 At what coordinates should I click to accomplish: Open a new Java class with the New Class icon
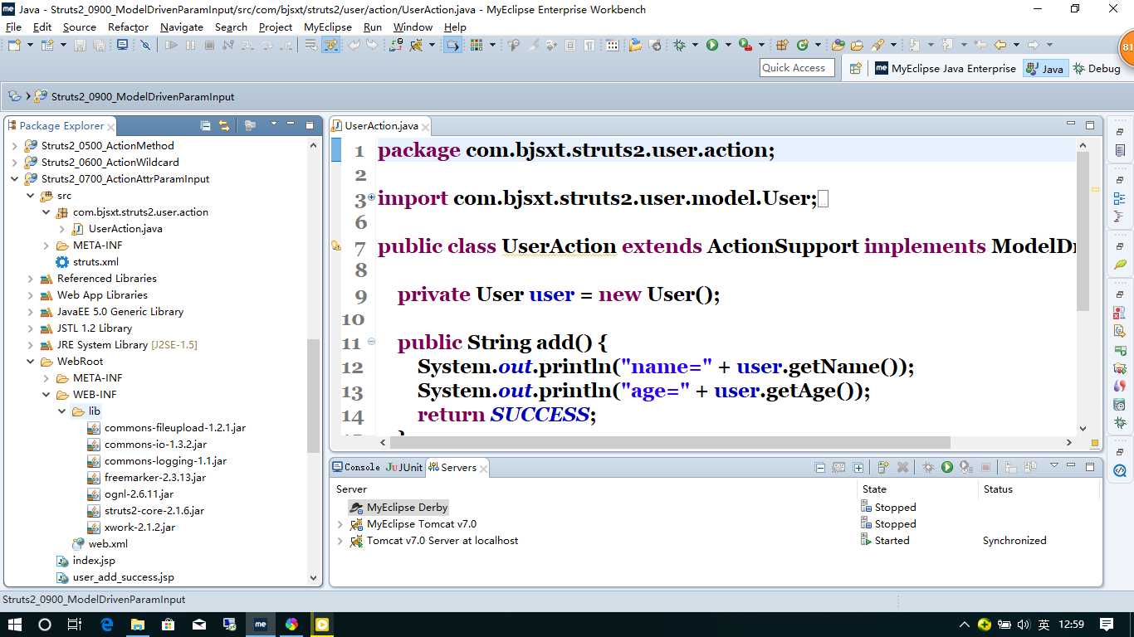pos(46,46)
